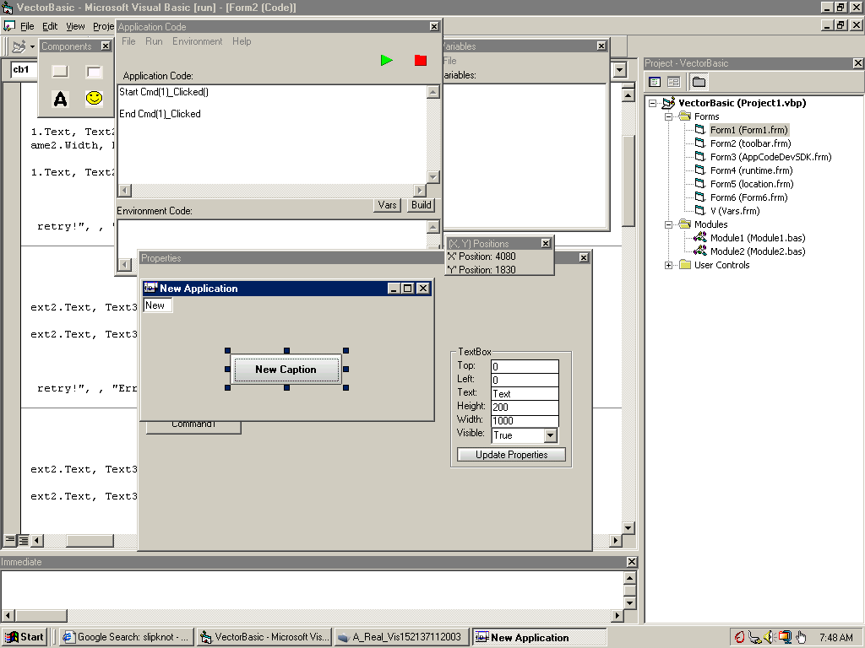The image size is (865, 648).
Task: Click the Update Properties button
Action: coord(511,455)
